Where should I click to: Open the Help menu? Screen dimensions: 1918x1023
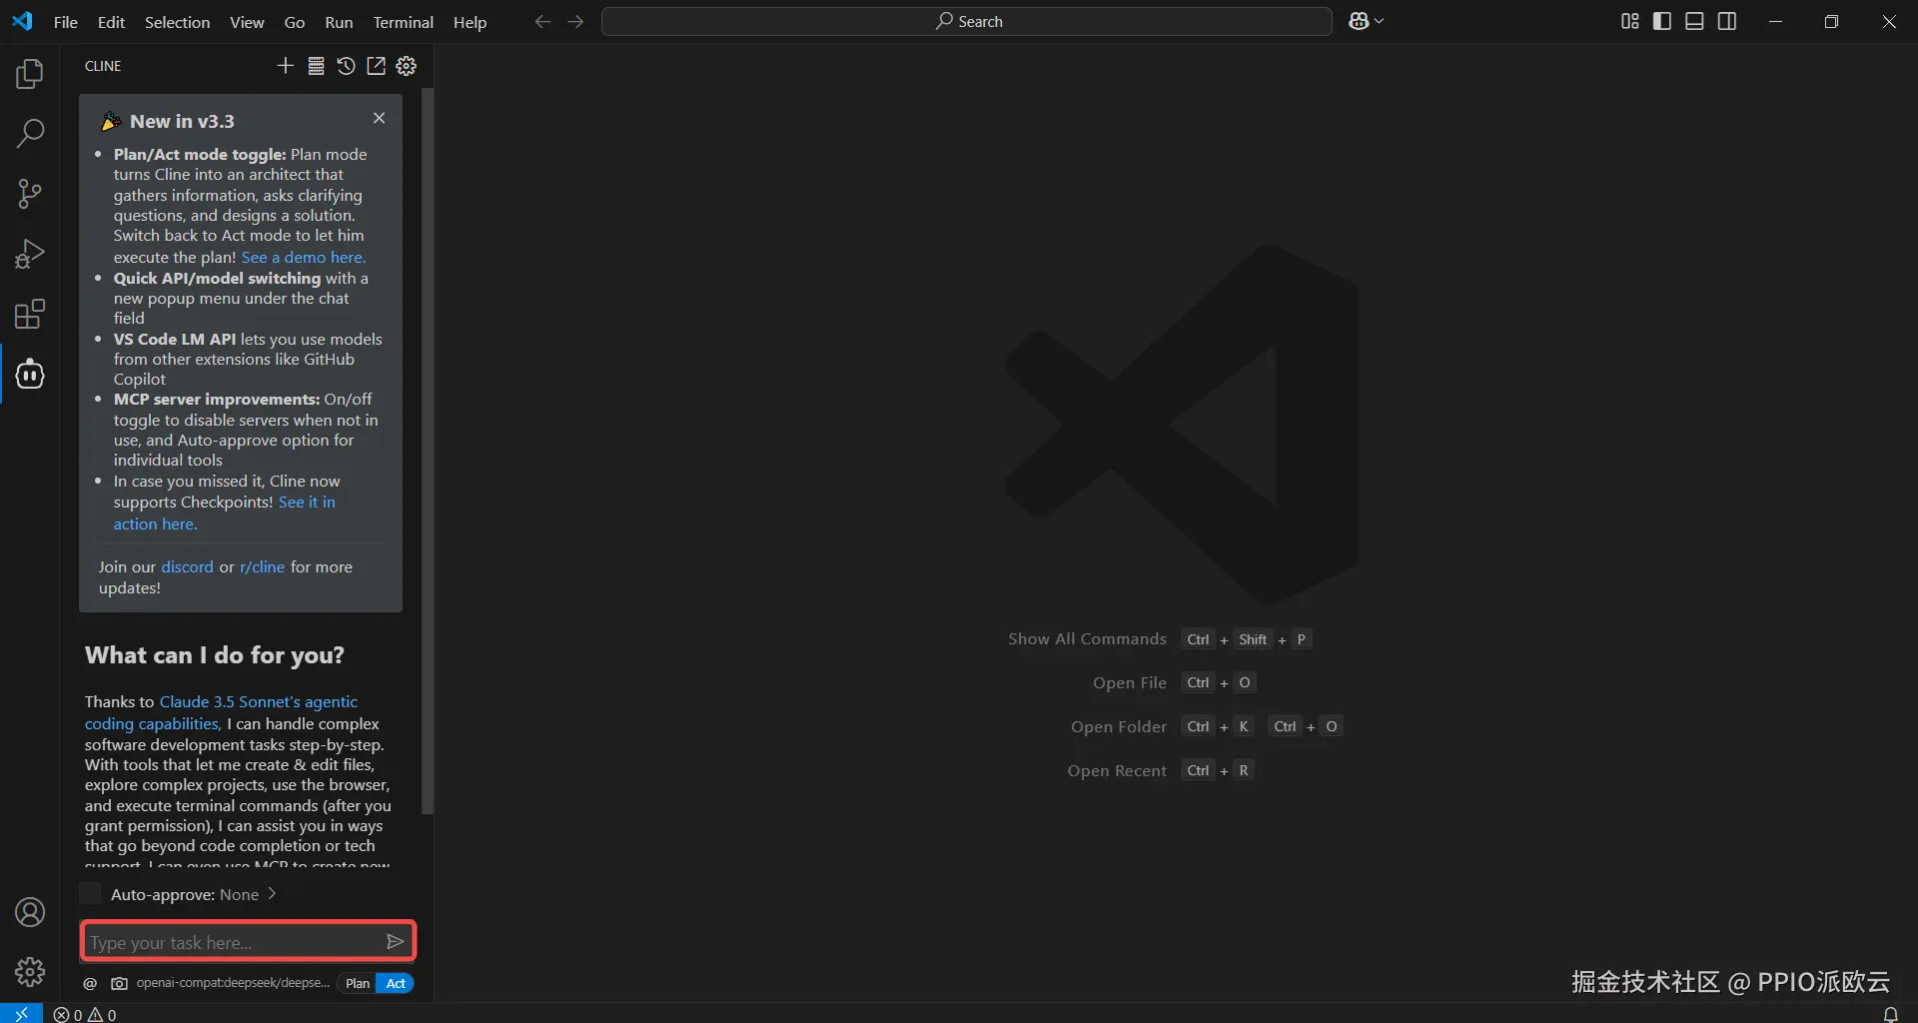click(x=470, y=22)
